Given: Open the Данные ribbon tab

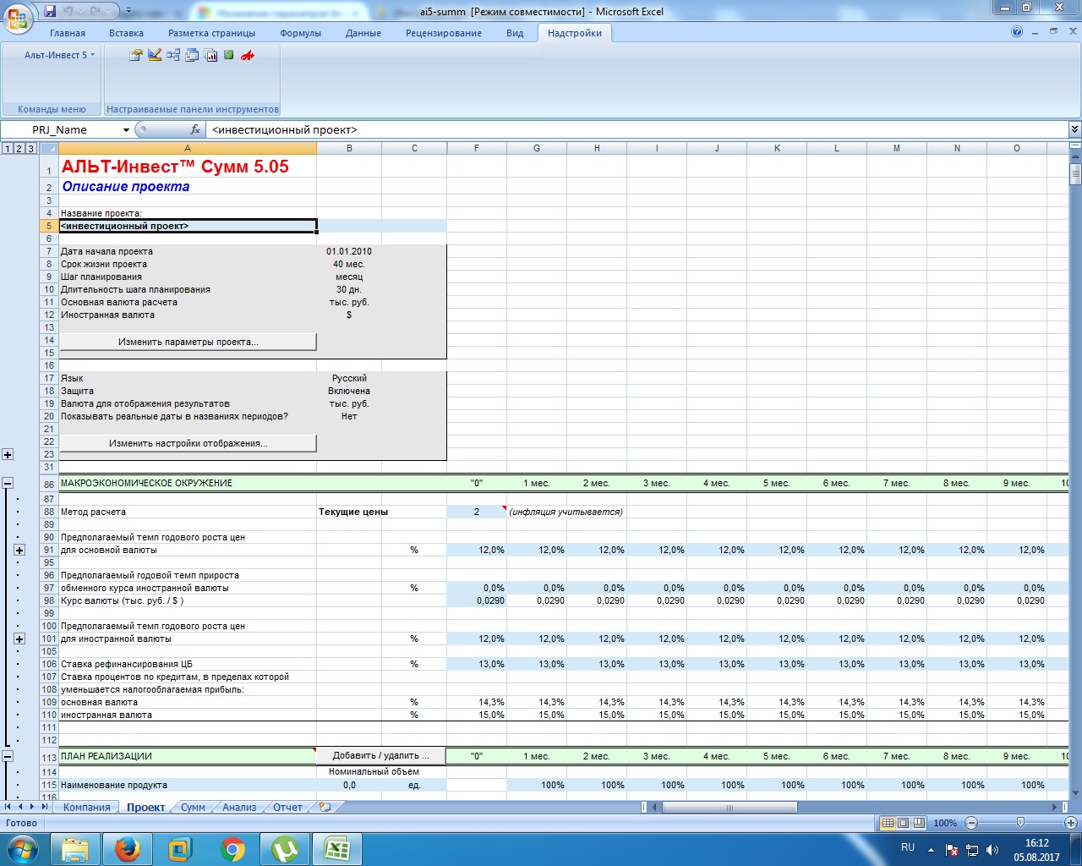Looking at the screenshot, I should (x=363, y=33).
